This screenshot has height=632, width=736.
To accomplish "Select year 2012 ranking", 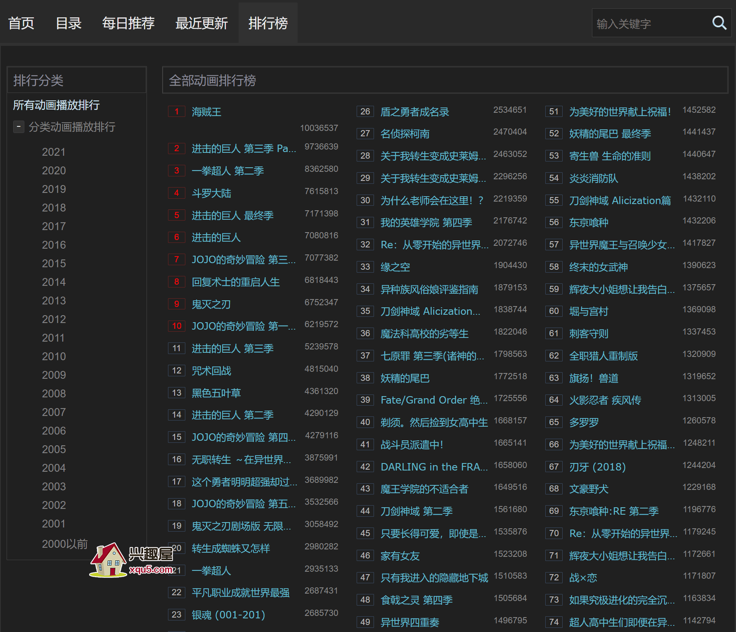I will click(54, 319).
